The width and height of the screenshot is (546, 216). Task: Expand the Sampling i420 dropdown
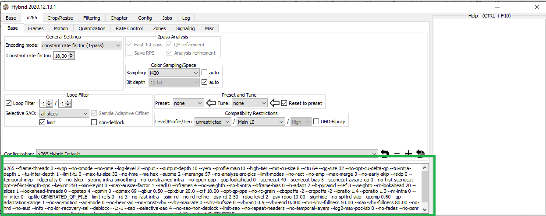point(174,73)
